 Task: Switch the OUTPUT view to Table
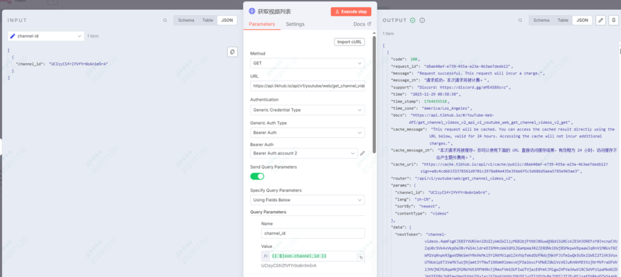563,20
